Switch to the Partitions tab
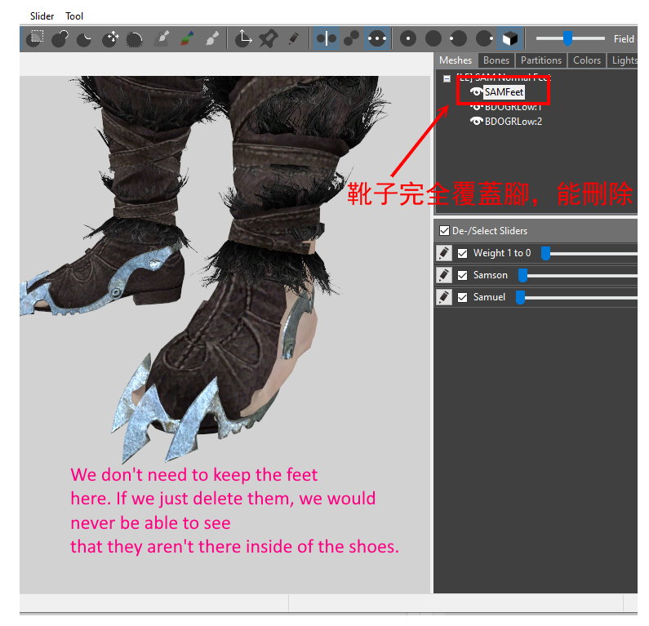Image resolution: width=649 pixels, height=626 pixels. pyautogui.click(x=541, y=60)
